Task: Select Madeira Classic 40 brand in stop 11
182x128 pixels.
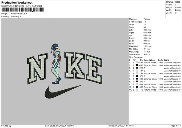Action: [172, 90]
